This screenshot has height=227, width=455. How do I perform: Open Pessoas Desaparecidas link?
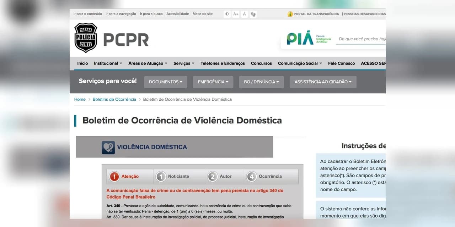[x=365, y=14]
